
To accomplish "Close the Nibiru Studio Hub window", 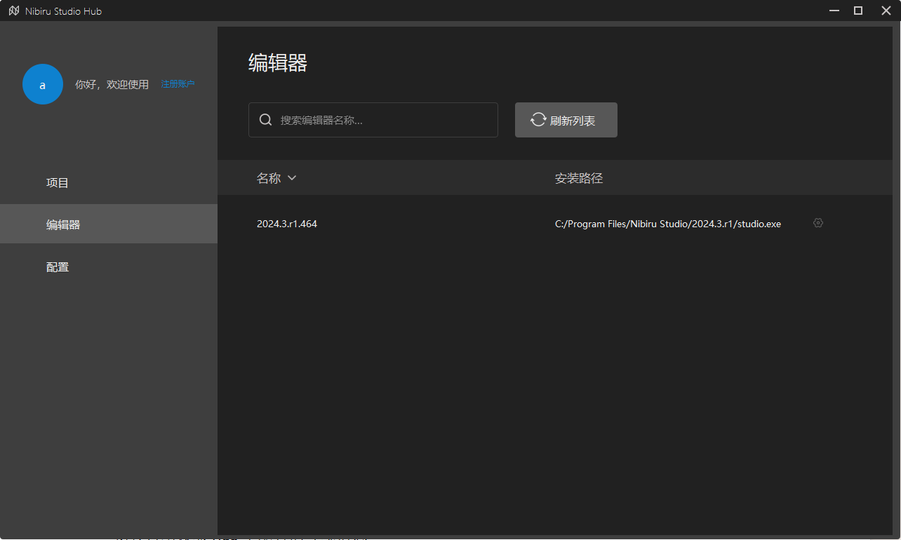I will click(886, 11).
